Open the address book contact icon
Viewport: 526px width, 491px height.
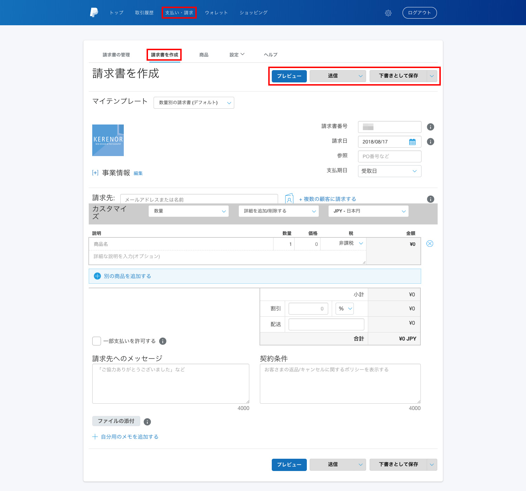(289, 199)
